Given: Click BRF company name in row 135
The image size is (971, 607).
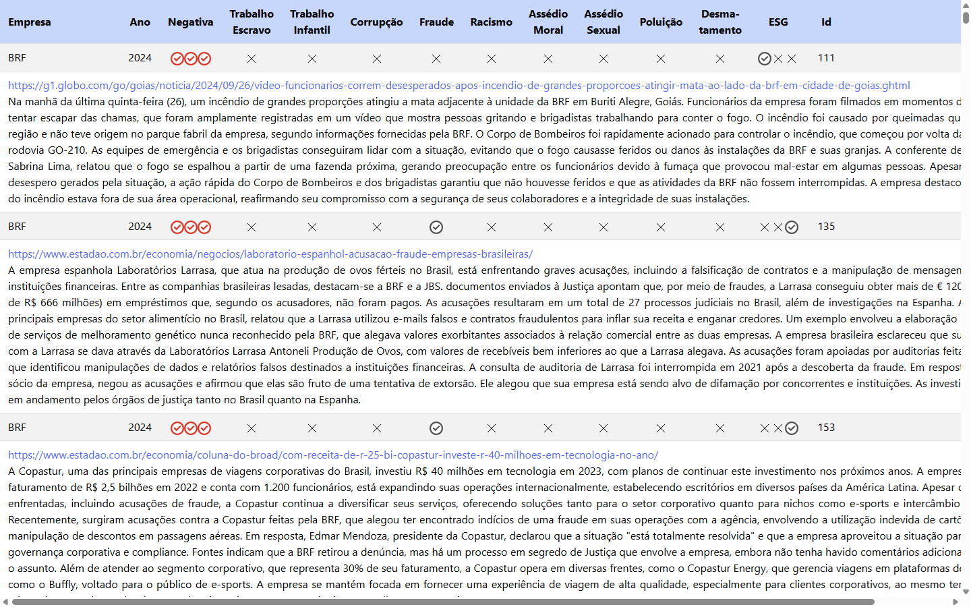Looking at the screenshot, I should [x=17, y=227].
